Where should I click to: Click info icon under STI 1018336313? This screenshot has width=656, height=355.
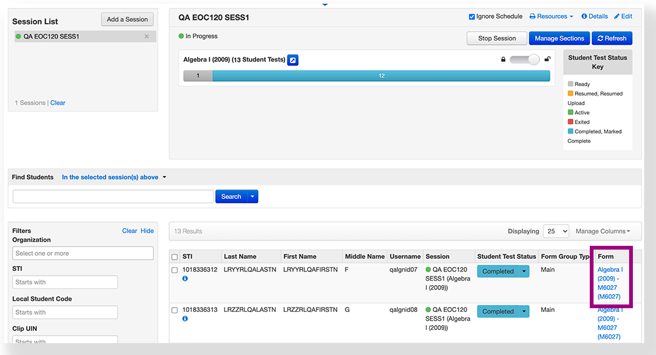pos(185,319)
